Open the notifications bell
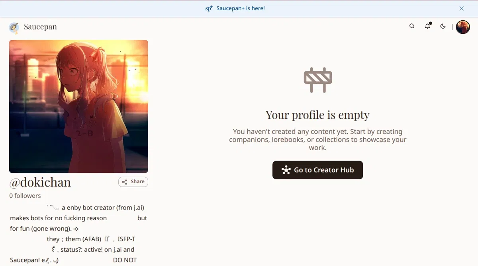478x266 pixels. click(427, 26)
